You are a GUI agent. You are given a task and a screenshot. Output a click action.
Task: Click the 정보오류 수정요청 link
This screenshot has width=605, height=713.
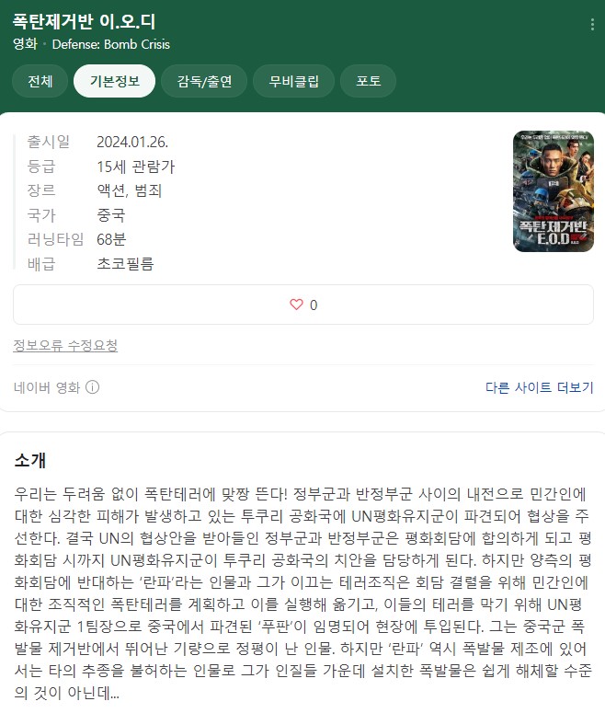tap(65, 346)
